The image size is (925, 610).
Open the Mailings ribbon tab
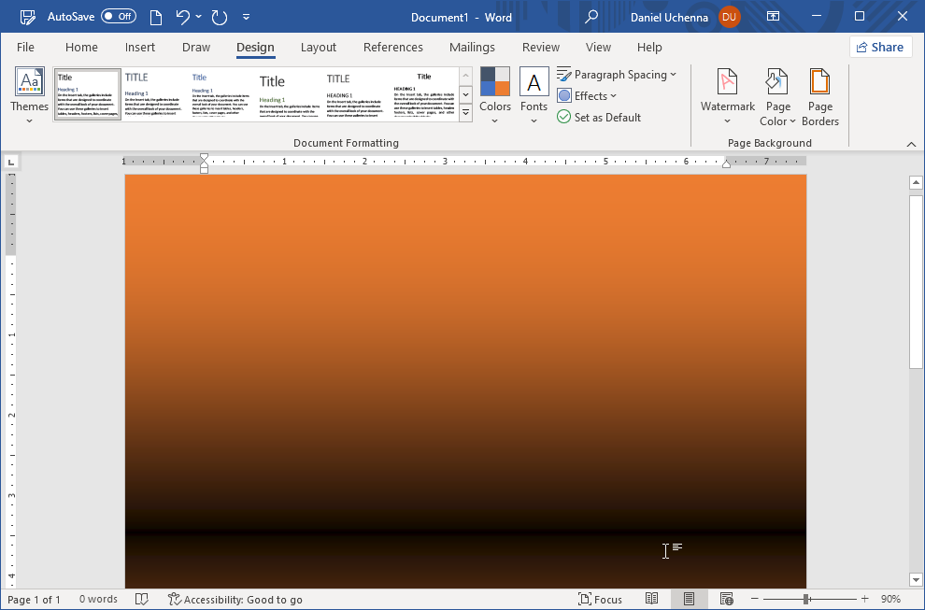472,47
